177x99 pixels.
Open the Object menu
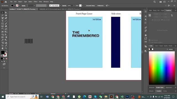point(20,2)
